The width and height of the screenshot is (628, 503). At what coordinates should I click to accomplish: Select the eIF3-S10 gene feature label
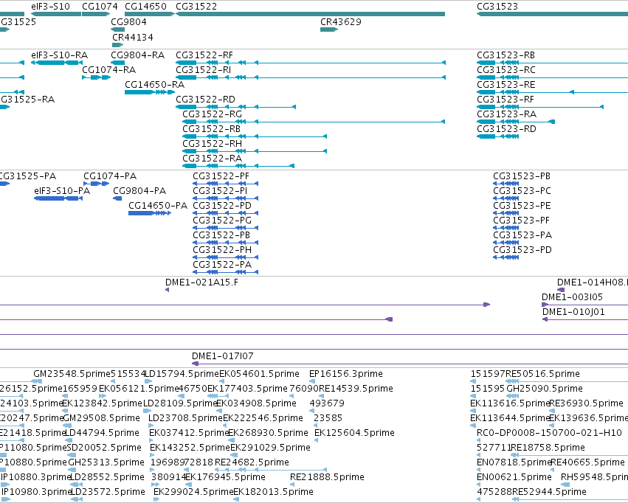coord(50,7)
